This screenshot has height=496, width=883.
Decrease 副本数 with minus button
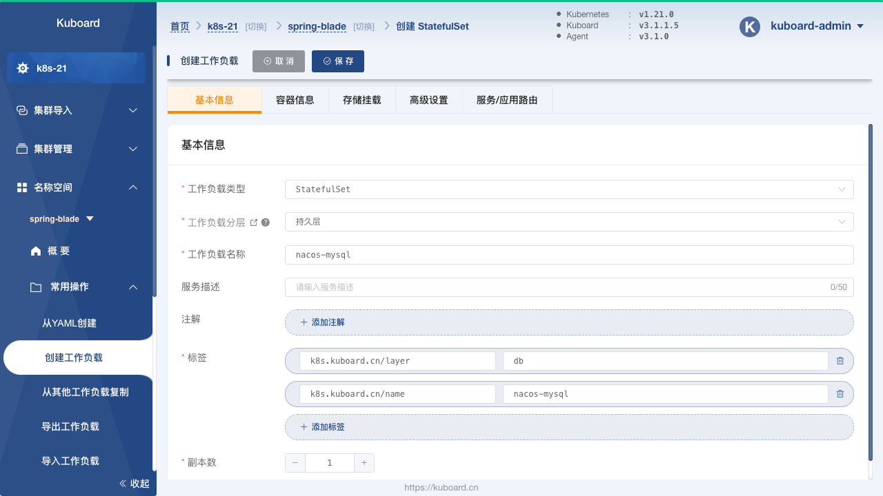pyautogui.click(x=295, y=463)
